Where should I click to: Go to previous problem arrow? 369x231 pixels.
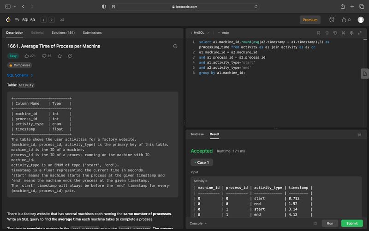(x=43, y=20)
